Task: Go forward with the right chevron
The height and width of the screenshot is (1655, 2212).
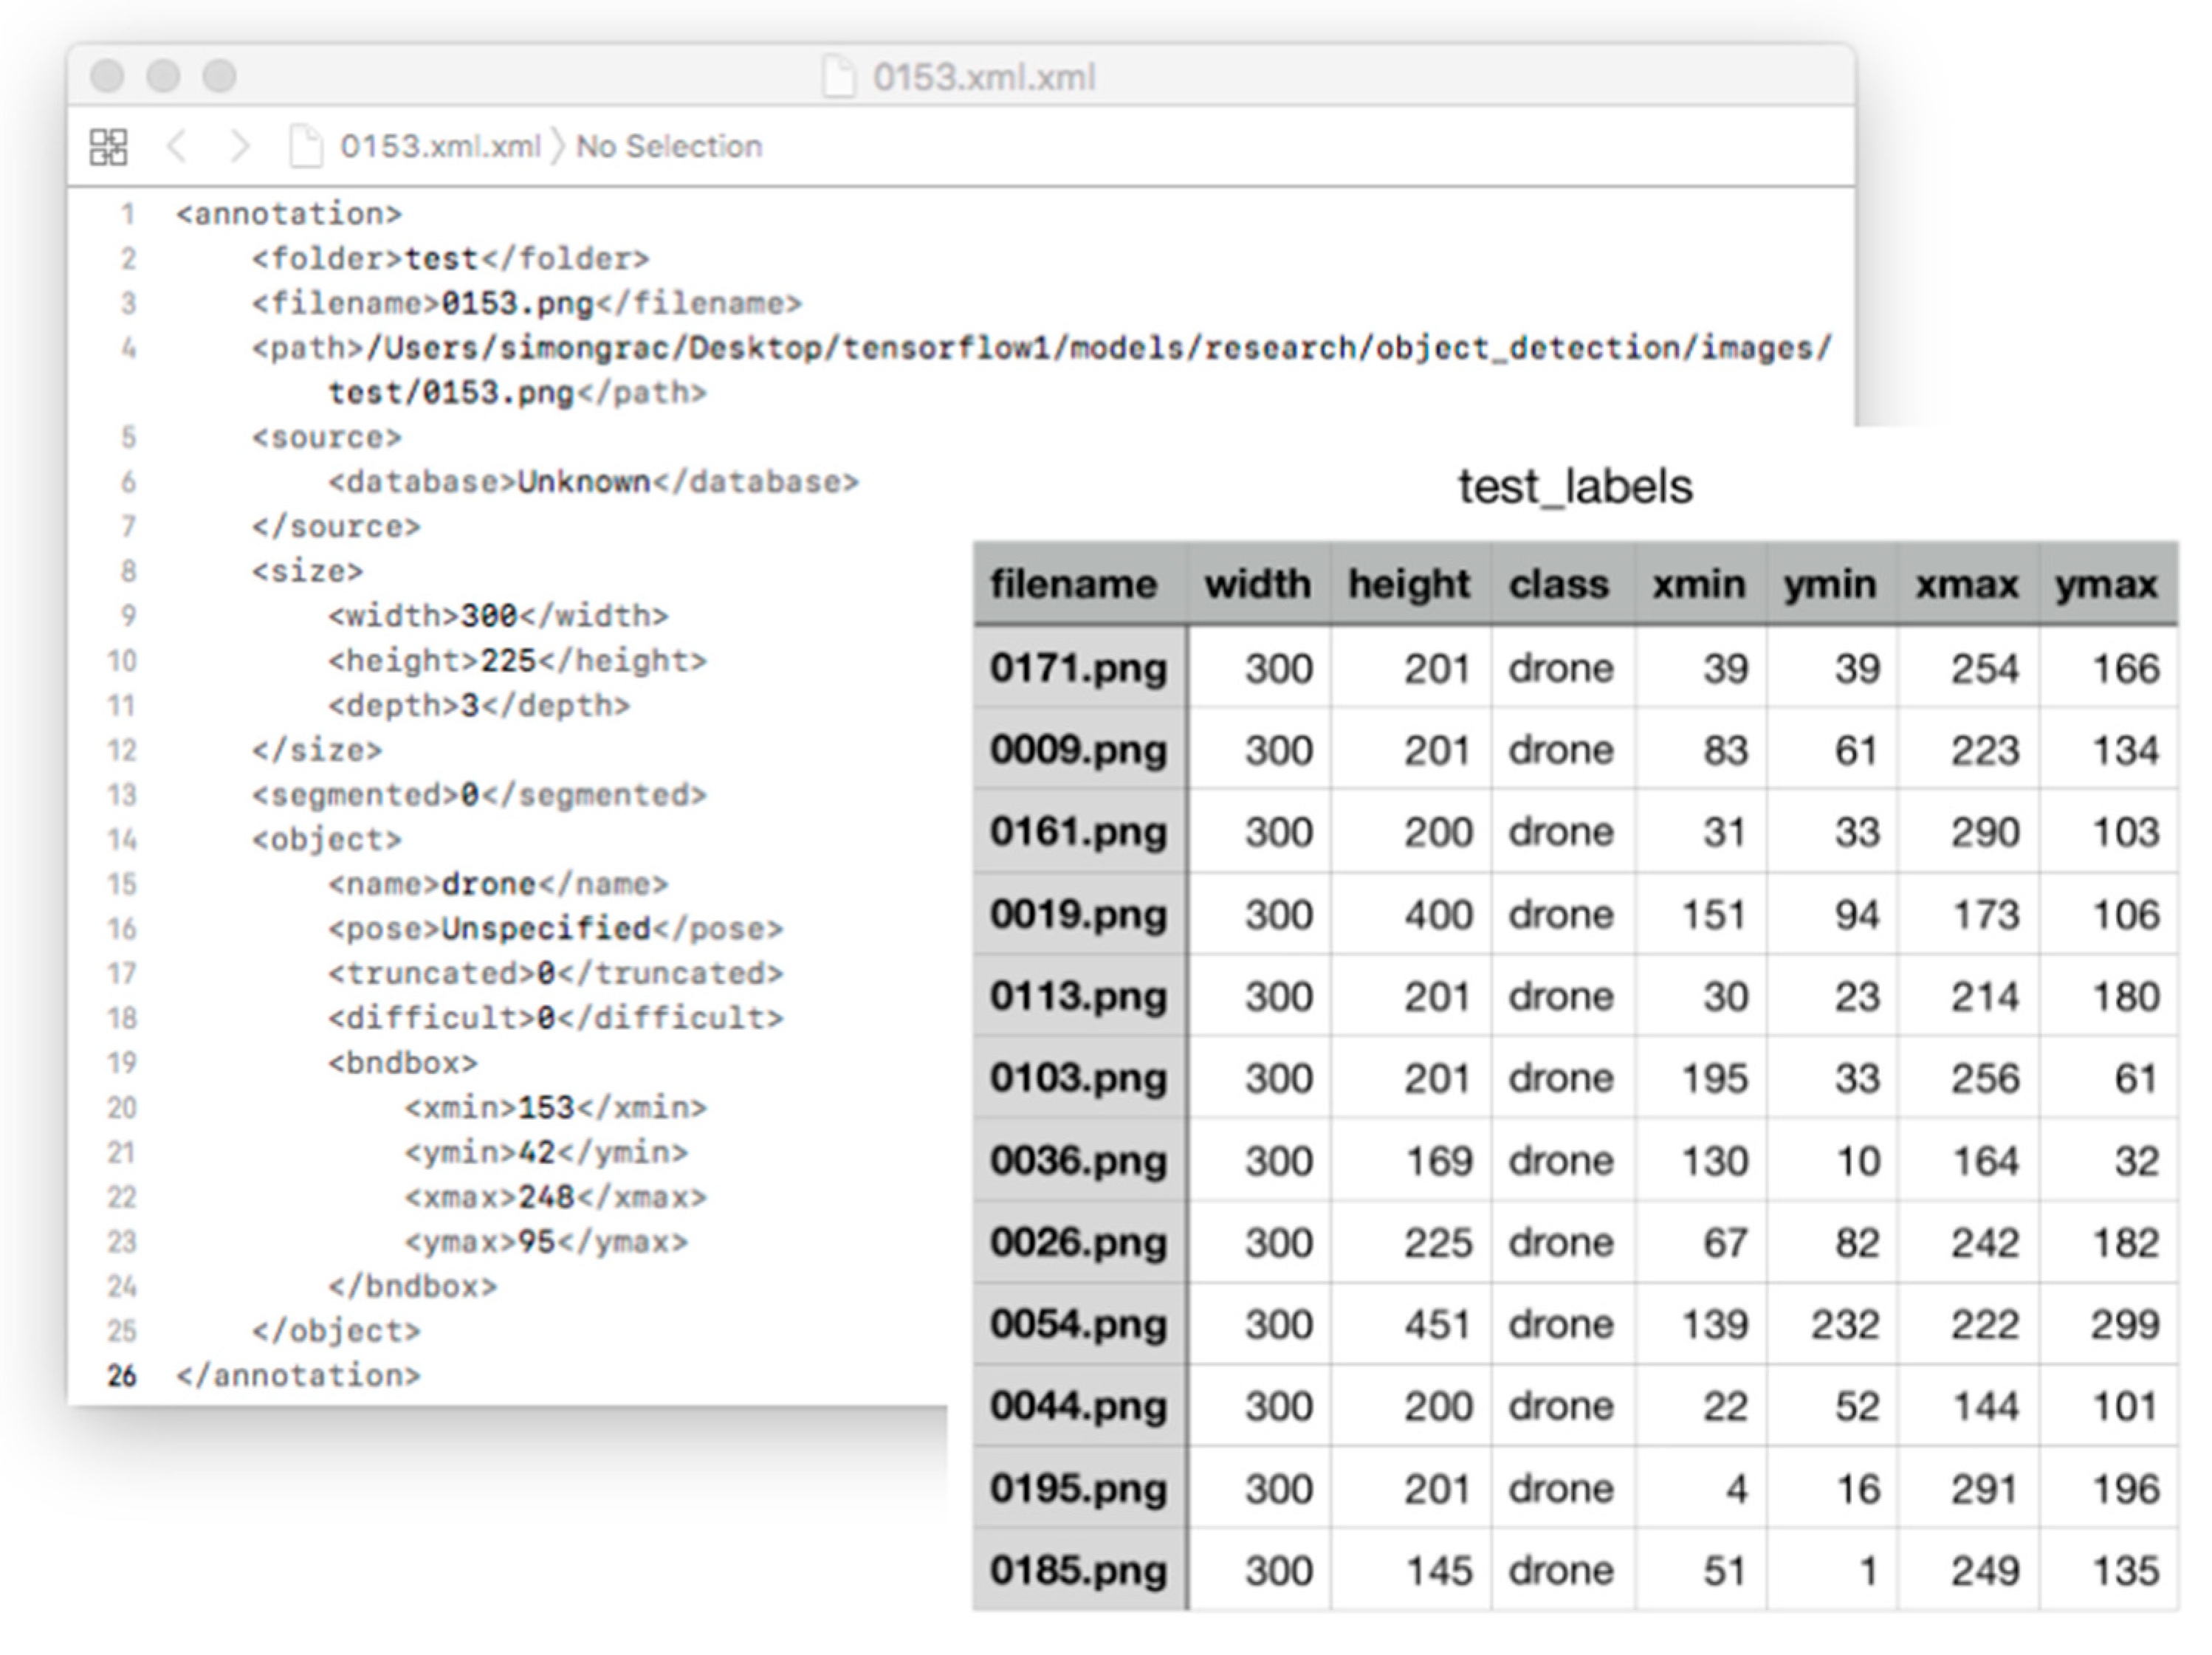Action: coord(240,147)
